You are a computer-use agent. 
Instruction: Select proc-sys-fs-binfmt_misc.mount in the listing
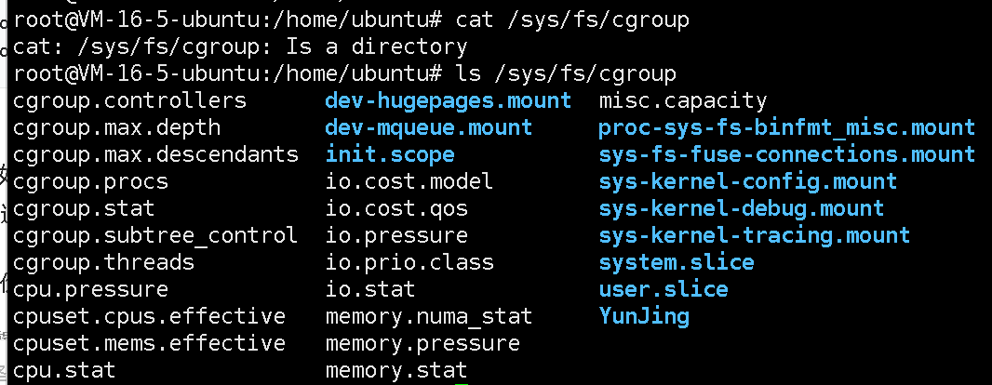coord(787,128)
